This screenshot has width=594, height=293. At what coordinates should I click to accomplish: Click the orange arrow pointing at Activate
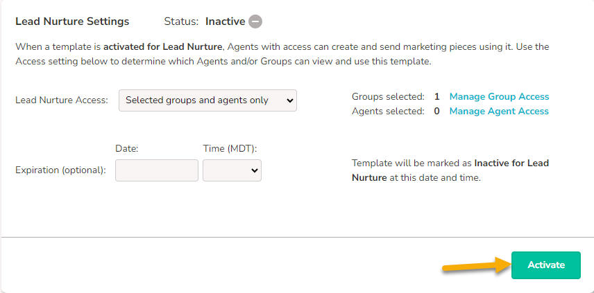pos(477,264)
